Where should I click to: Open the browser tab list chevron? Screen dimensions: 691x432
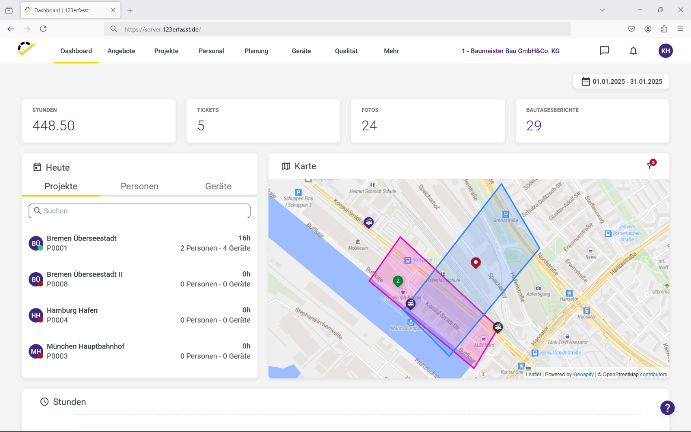click(602, 10)
